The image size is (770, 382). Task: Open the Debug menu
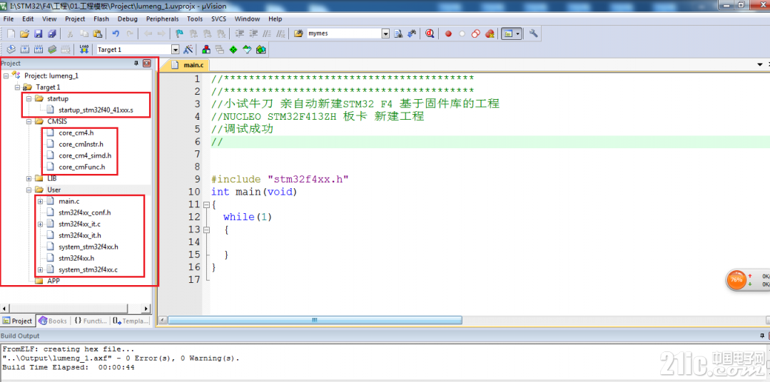(128, 19)
